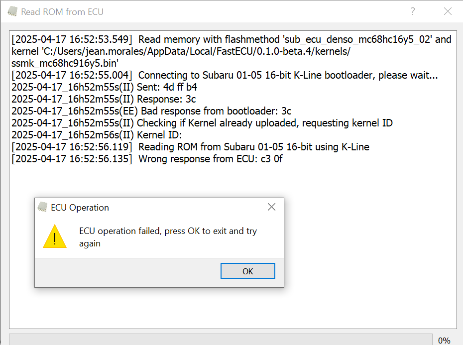Click the yellow warning triangle icon
The image size is (463, 345).
[55, 236]
